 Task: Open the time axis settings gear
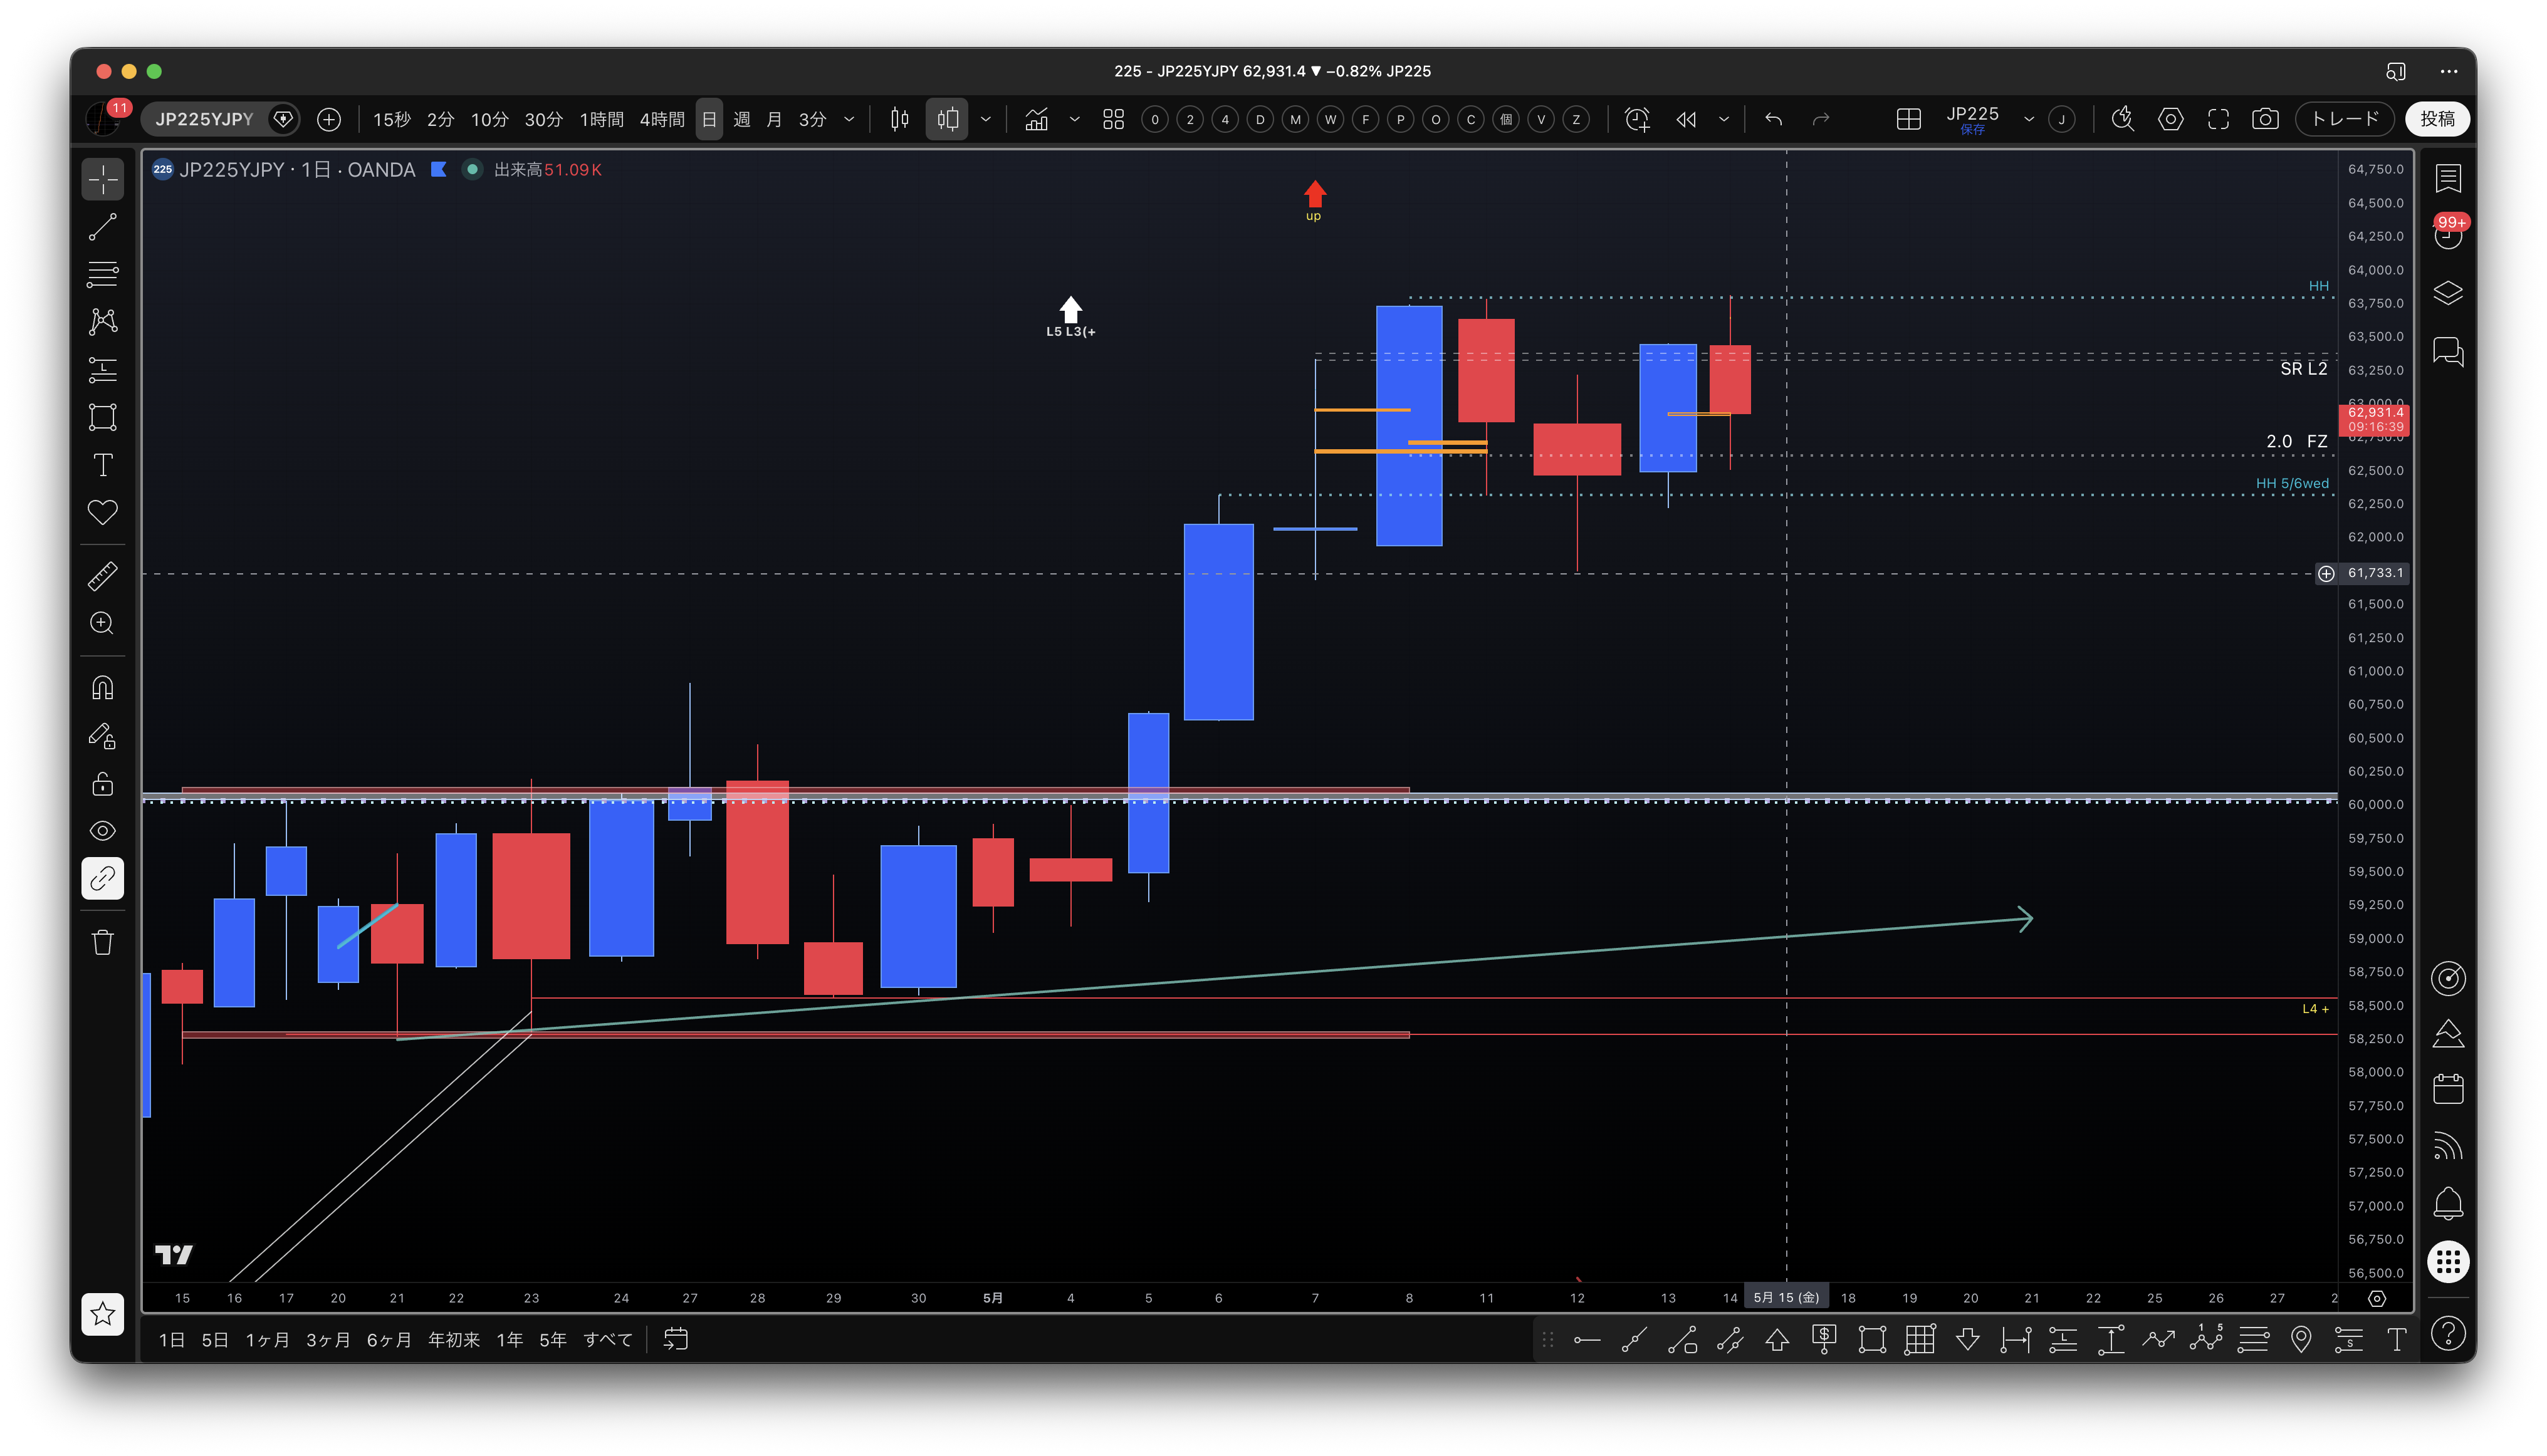pos(2377,1299)
